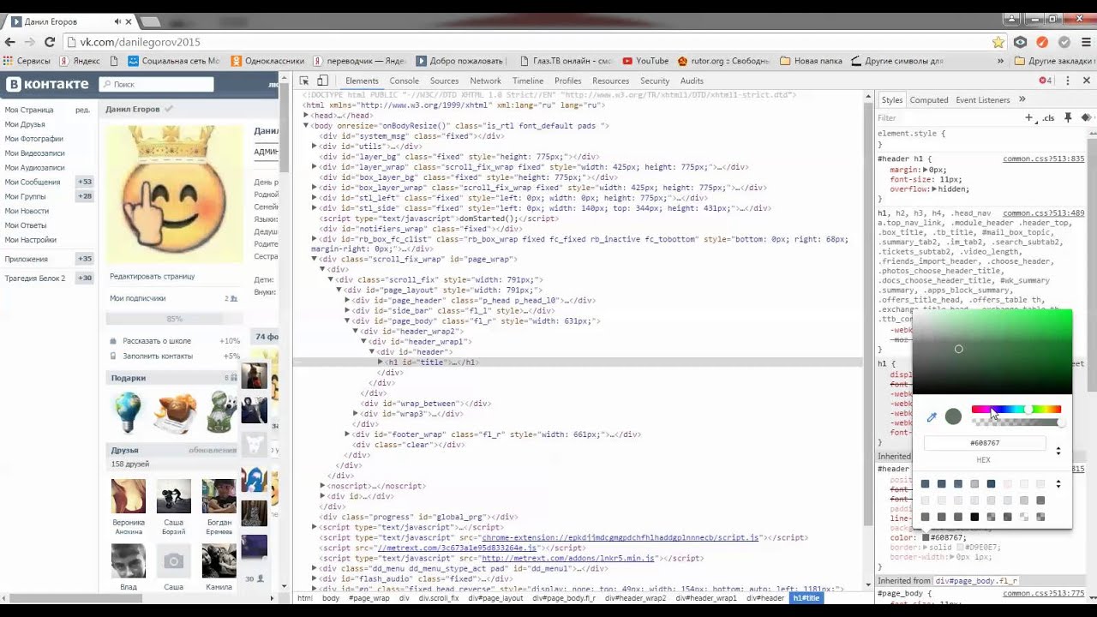Show more Styles pane tabs chevron

[1022, 99]
